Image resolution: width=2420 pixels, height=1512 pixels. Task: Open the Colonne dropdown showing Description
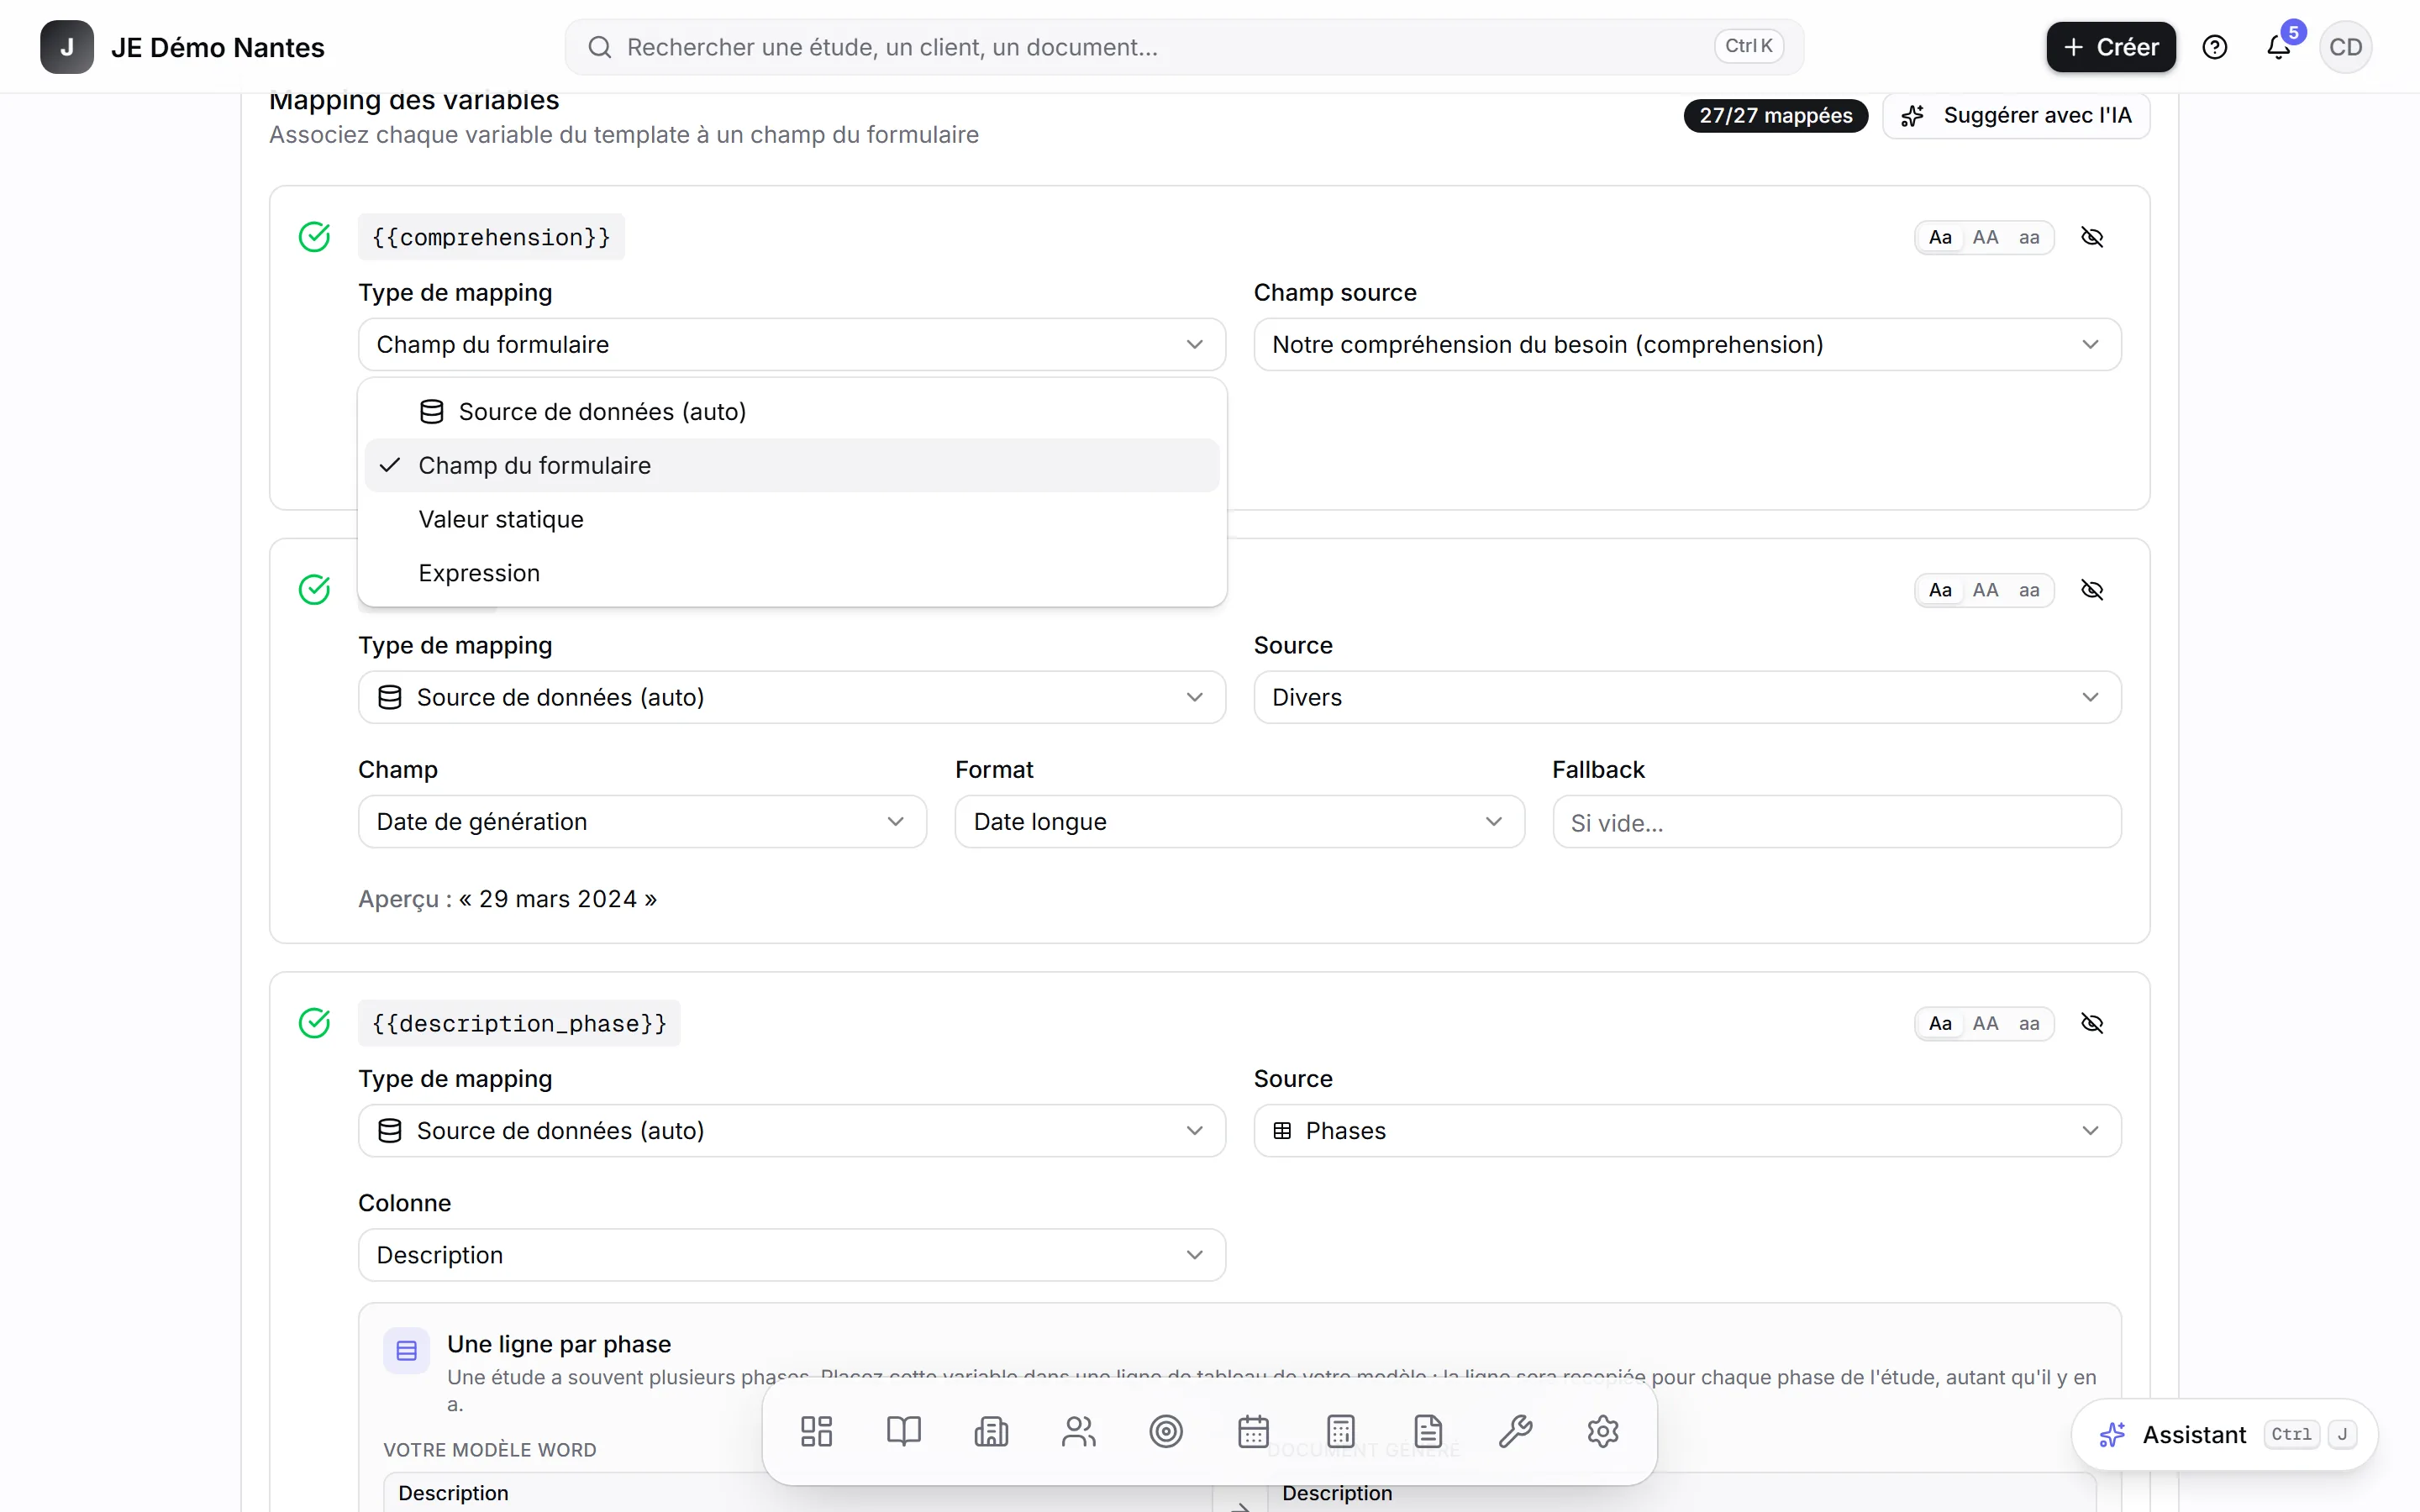click(792, 1255)
